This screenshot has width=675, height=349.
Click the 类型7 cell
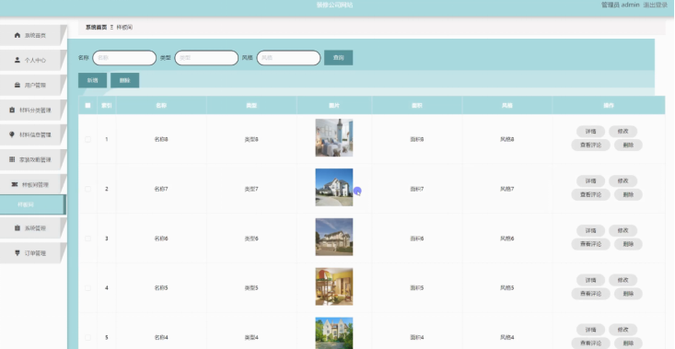(251, 189)
